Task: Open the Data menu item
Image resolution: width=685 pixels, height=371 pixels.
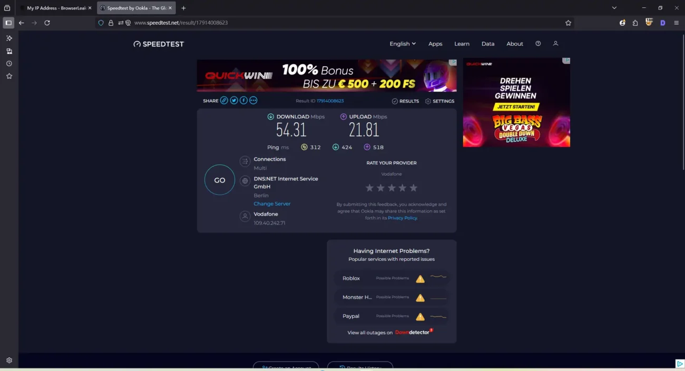Action: pyautogui.click(x=488, y=44)
